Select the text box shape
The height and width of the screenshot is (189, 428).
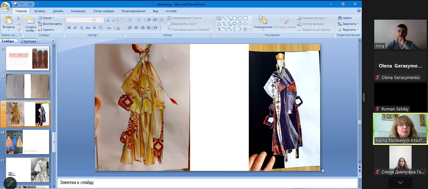coord(219,18)
